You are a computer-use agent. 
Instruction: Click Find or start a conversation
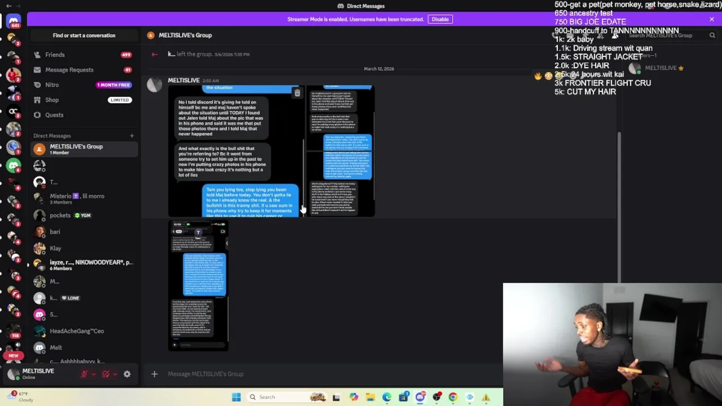[84, 36]
